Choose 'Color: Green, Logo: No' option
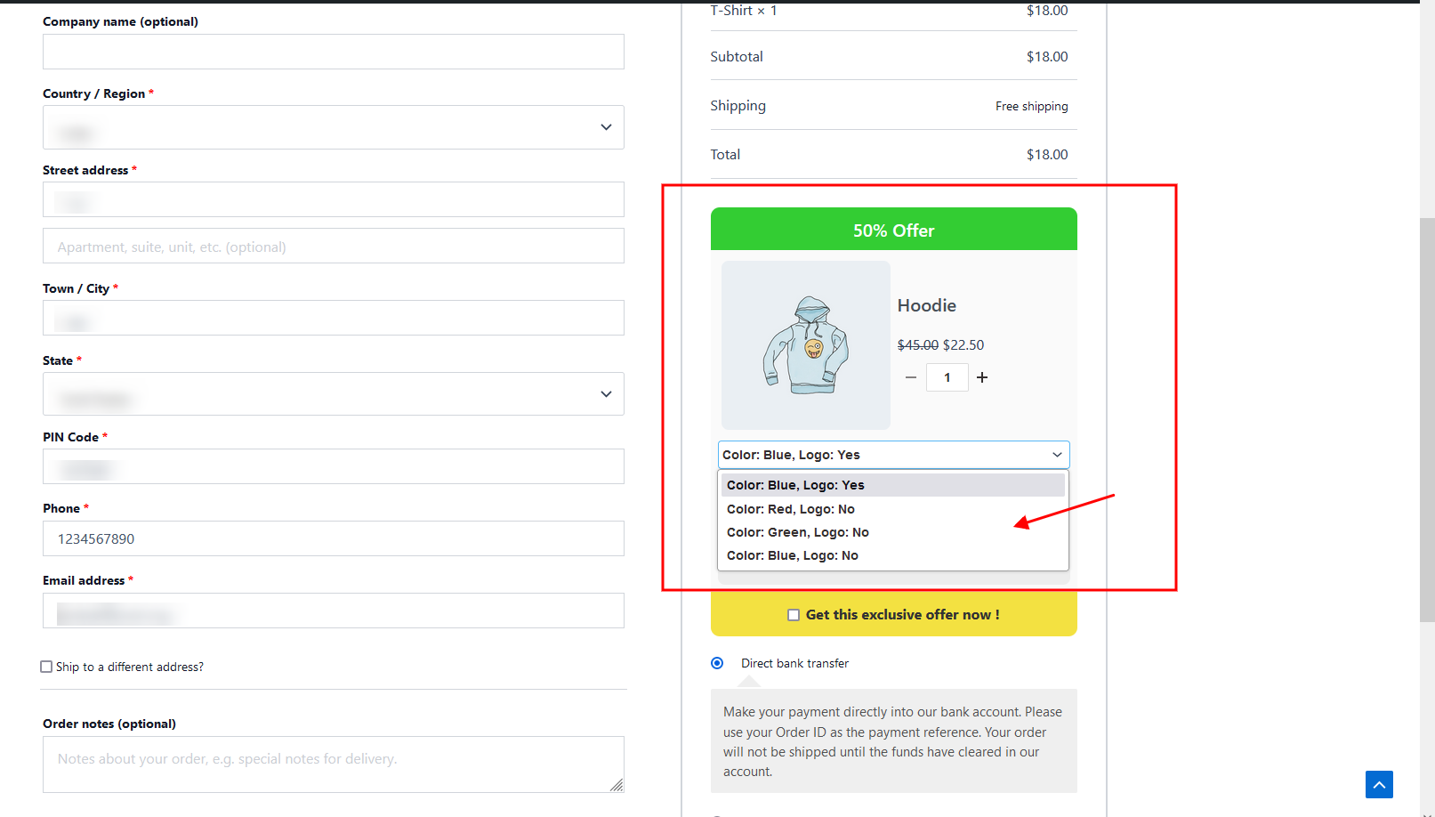The height and width of the screenshot is (817, 1435). 798,532
